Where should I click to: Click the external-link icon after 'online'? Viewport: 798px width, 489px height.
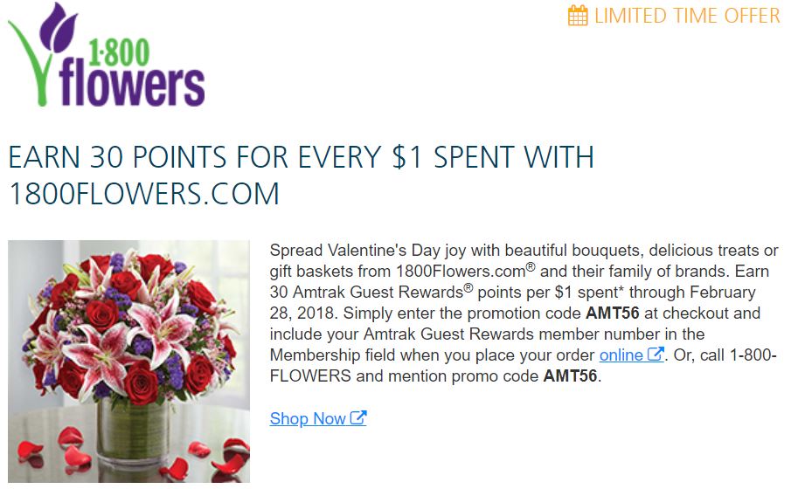[x=655, y=354]
